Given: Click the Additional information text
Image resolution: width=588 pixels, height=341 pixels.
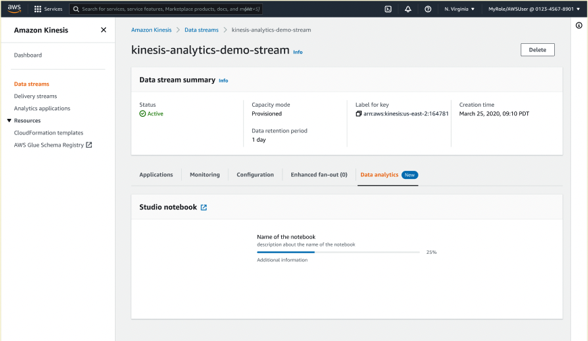Looking at the screenshot, I should [x=282, y=260].
